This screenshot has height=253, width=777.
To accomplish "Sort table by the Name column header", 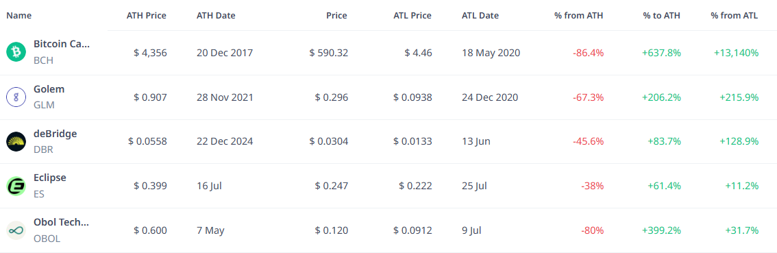I will click(18, 15).
